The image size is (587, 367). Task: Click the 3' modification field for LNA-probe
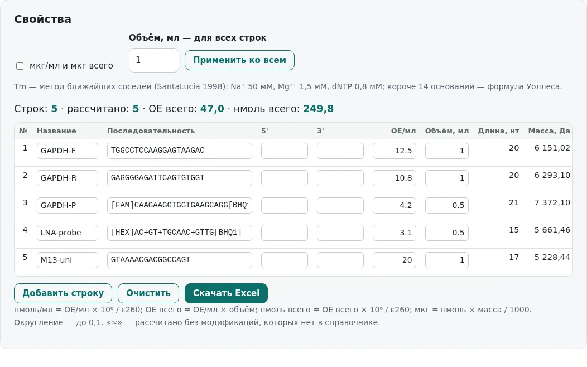pyautogui.click(x=340, y=233)
